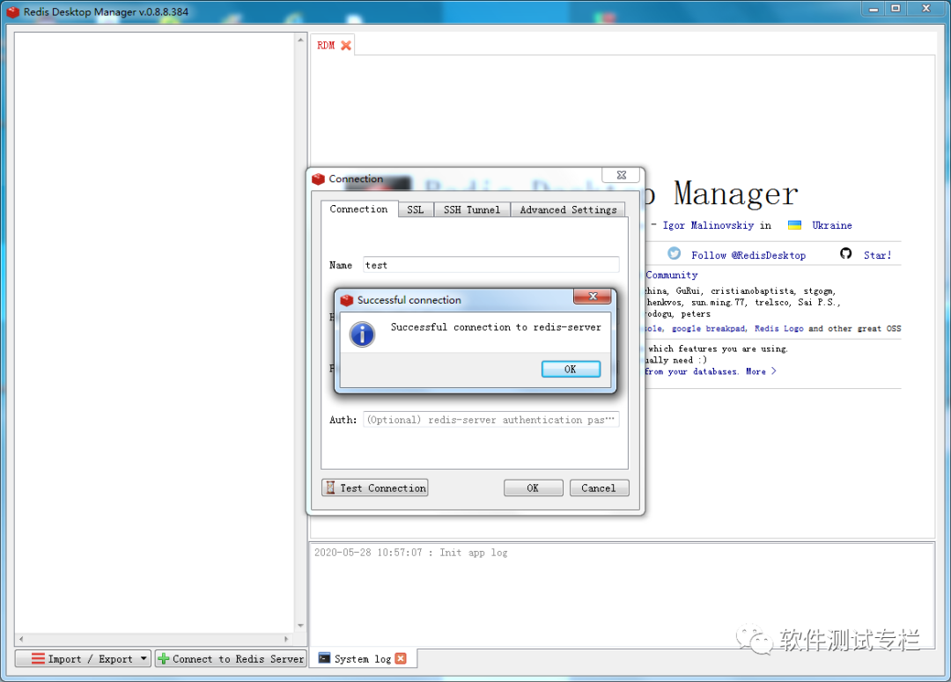Open the Advanced Settings tab
The height and width of the screenshot is (682, 951).
[568, 209]
